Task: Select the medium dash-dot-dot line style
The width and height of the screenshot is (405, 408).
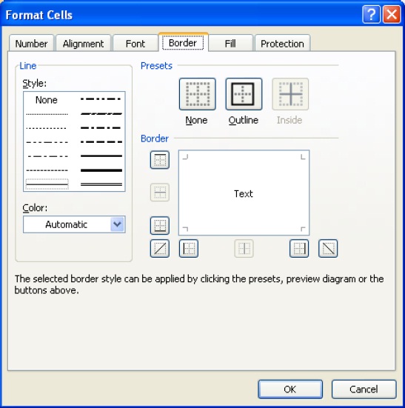Action: coord(101,99)
